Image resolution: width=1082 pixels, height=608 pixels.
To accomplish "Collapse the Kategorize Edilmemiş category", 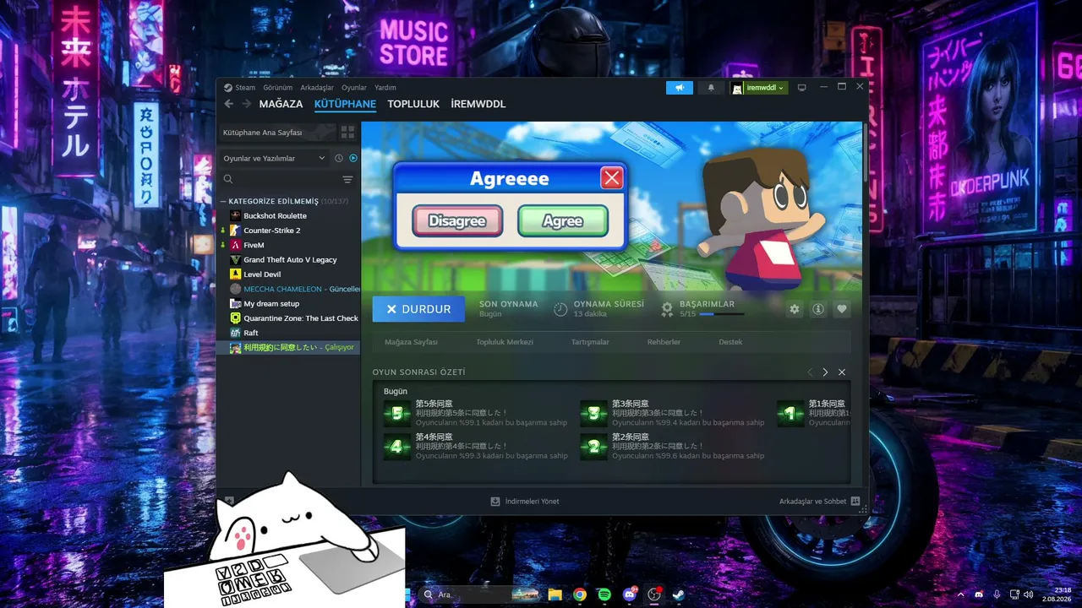I will (223, 202).
